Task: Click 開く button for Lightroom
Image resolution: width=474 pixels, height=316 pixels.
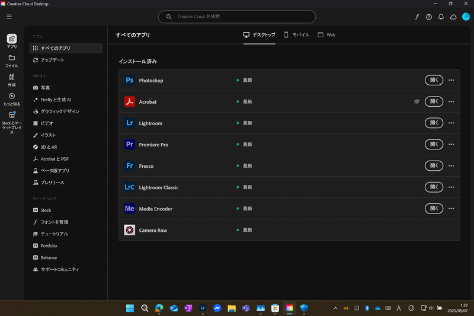Action: click(434, 123)
